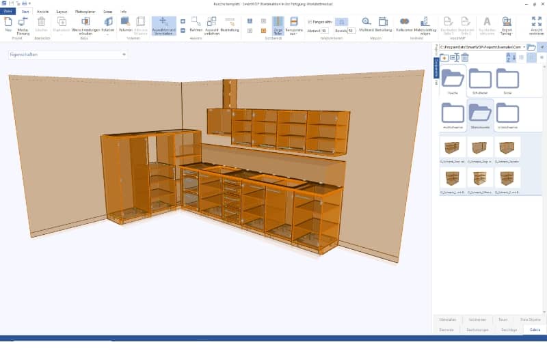Open the Extras ribbon tab
Viewport: 547px width, 355px height.
click(108, 12)
